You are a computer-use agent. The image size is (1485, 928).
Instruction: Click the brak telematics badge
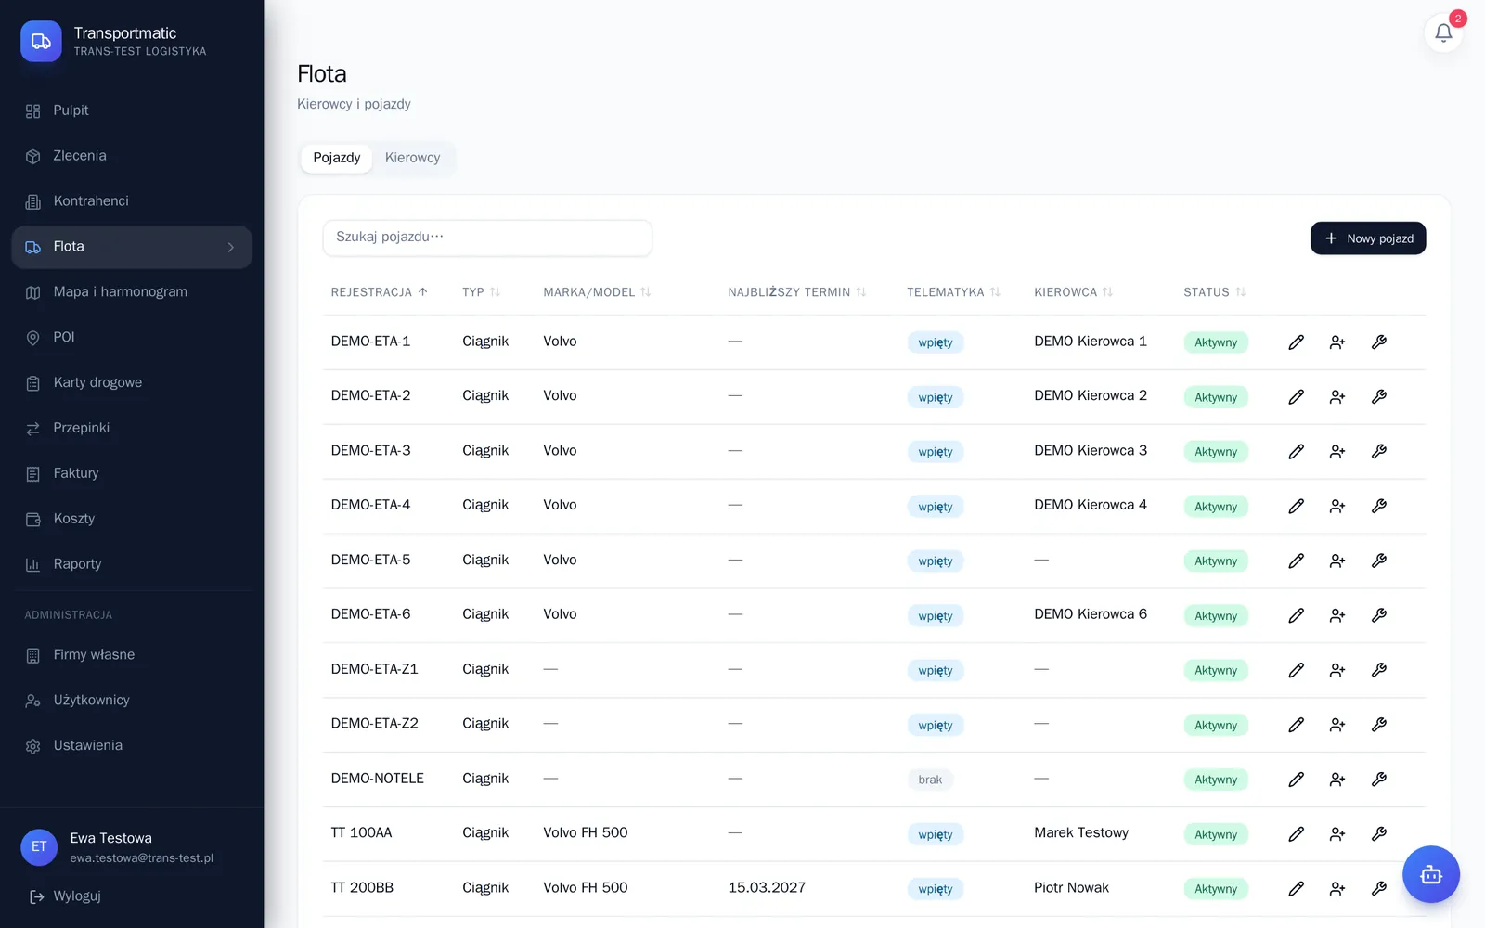930,780
